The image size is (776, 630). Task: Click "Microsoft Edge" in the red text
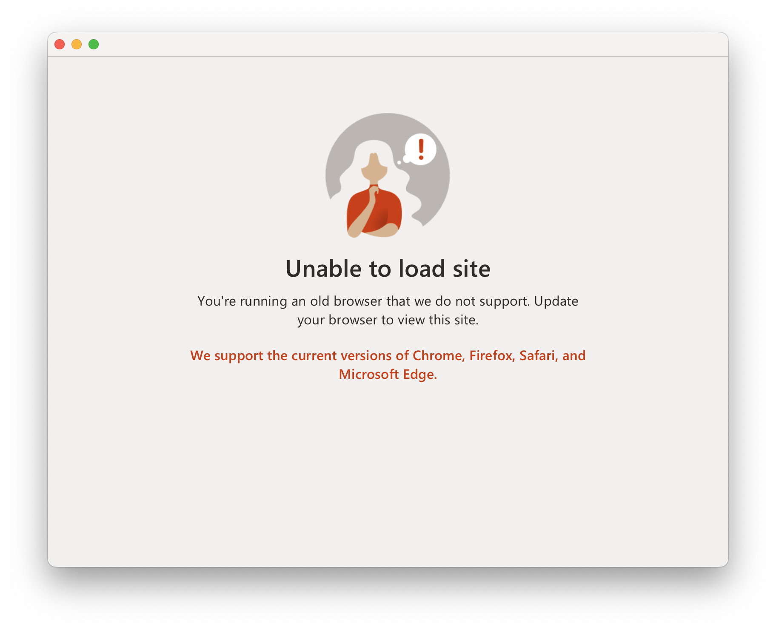coord(387,375)
